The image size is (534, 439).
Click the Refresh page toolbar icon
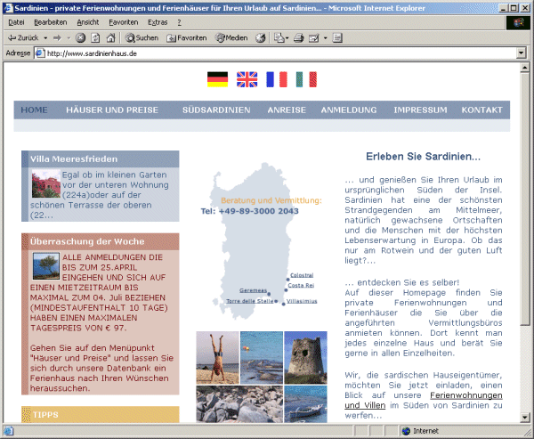coord(95,38)
